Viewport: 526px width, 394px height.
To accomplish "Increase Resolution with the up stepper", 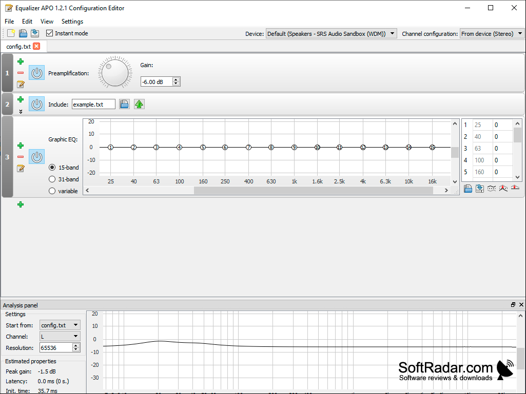I will coord(76,346).
